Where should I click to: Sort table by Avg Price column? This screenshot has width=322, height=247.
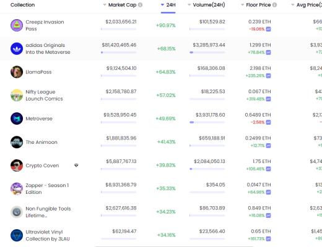click(307, 5)
